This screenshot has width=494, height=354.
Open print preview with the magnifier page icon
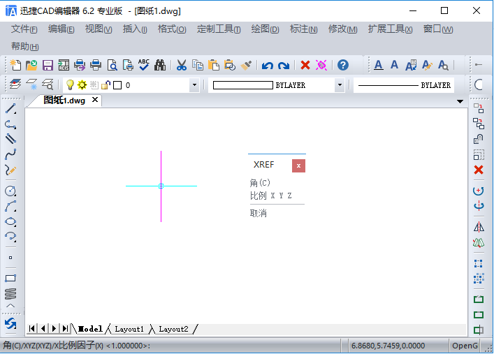tap(112, 65)
